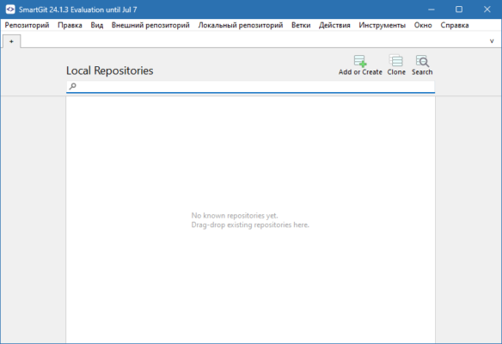Open the Справка menu

point(455,25)
